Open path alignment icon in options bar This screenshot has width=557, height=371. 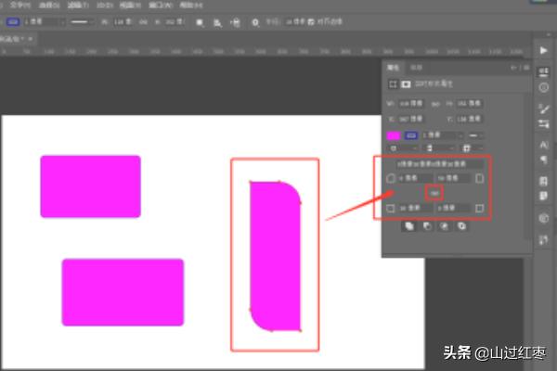[x=216, y=20]
